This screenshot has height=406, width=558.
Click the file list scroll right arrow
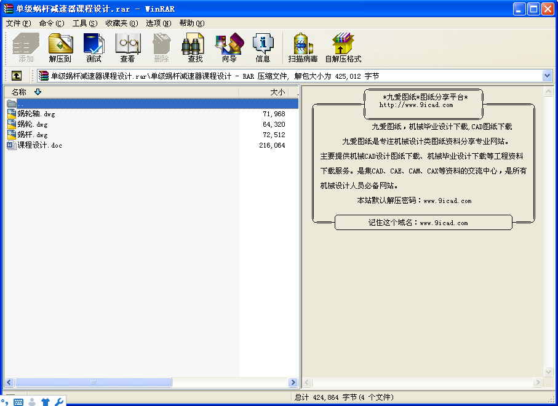(293, 383)
